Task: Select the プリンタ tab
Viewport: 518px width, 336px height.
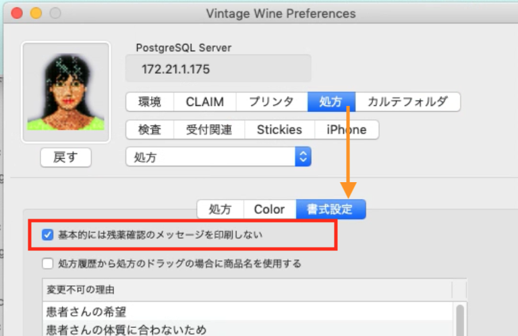Action: (271, 102)
